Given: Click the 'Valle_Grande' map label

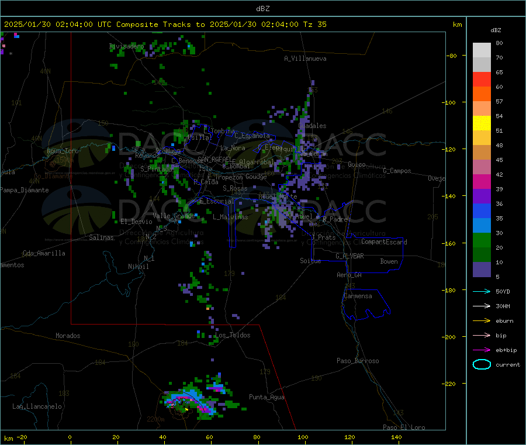Looking at the screenshot, I should point(174,216).
